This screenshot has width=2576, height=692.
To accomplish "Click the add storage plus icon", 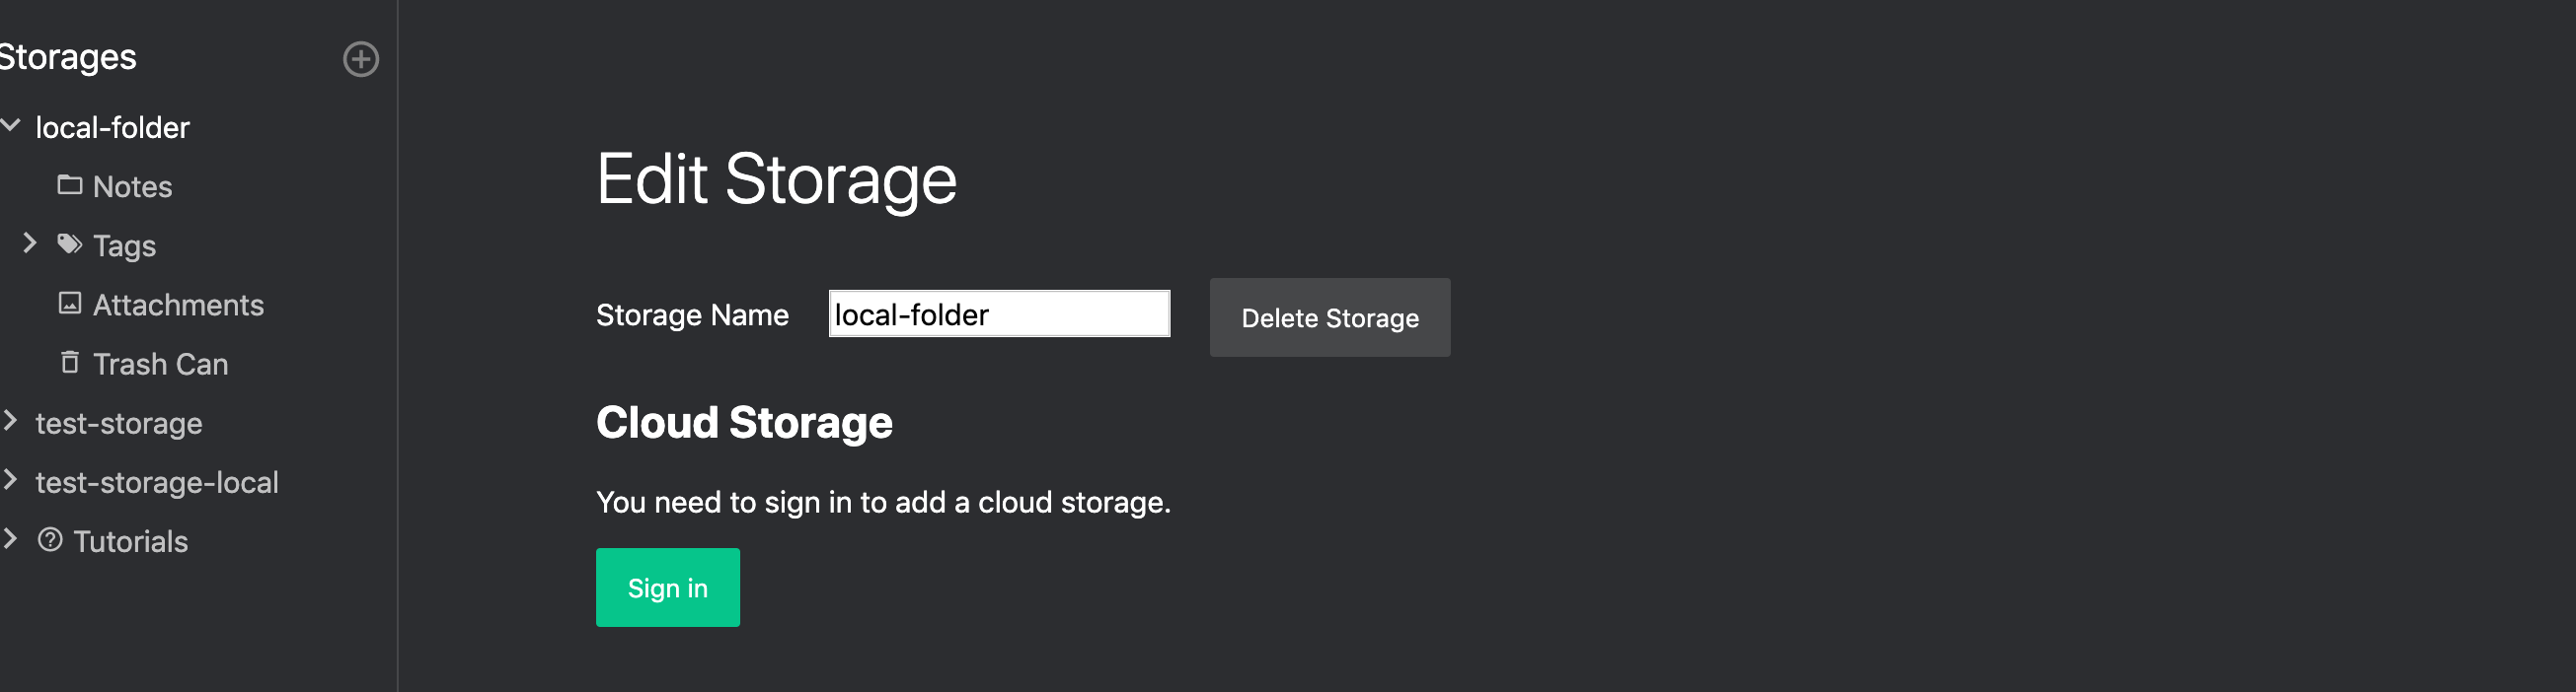I will click(x=361, y=59).
